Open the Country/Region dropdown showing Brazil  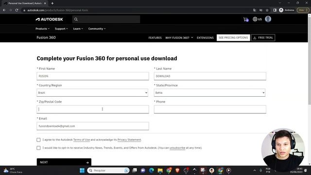tap(92, 93)
